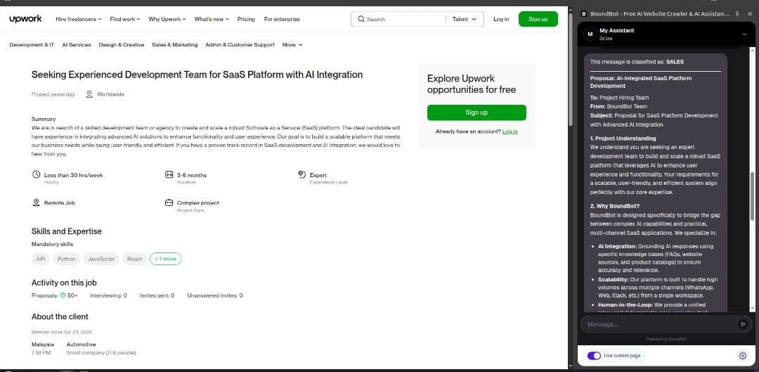This screenshot has width=759, height=372.
Task: Select Design & Creative category
Action: click(122, 44)
